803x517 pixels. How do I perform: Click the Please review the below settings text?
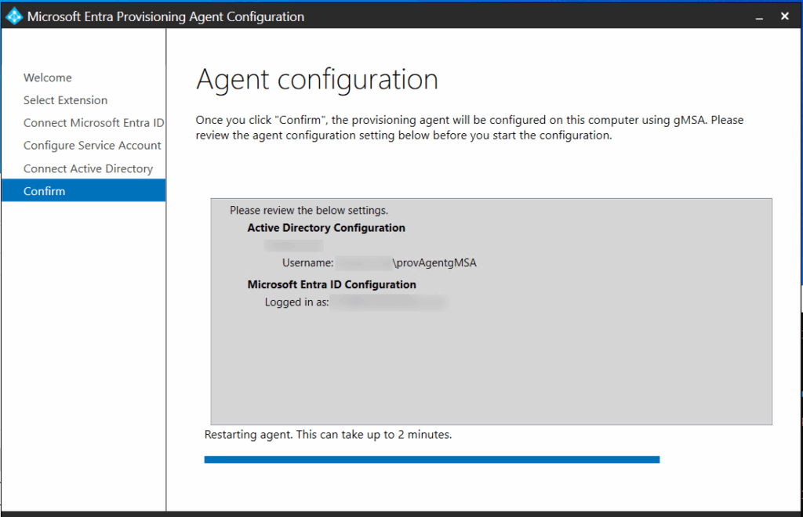(x=309, y=211)
